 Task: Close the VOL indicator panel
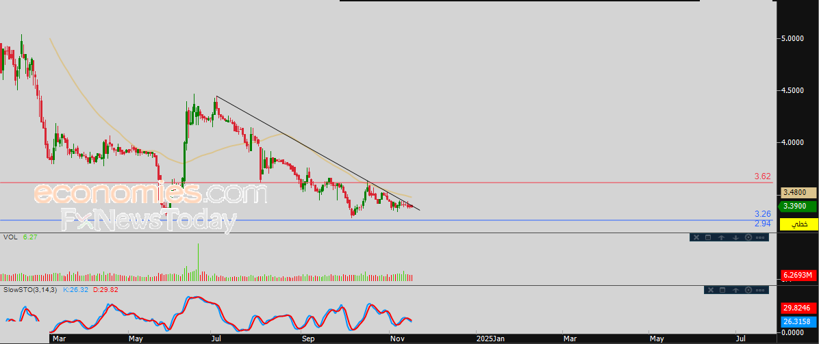pyautogui.click(x=696, y=237)
